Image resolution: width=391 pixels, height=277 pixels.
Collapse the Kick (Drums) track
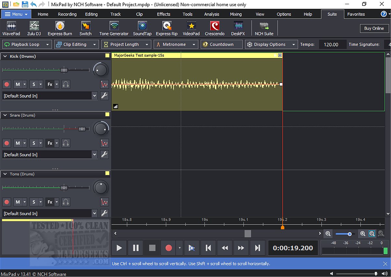coord(5,56)
